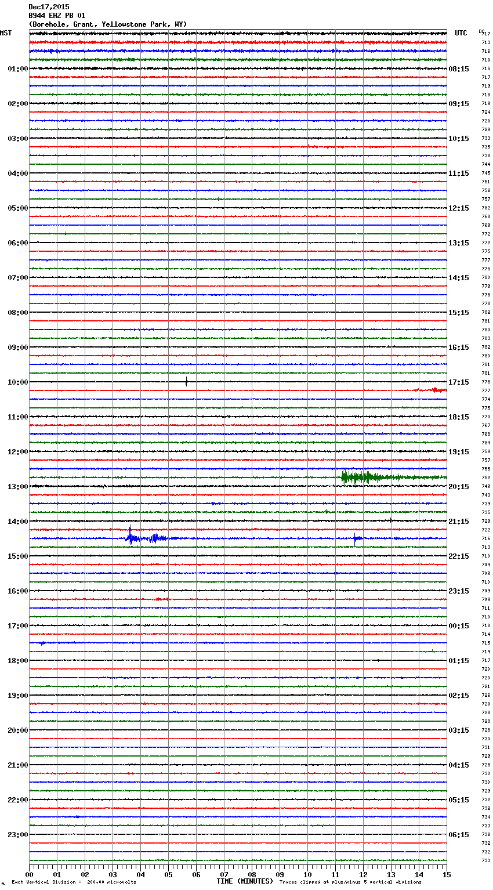Image resolution: width=493 pixels, height=890 pixels.
Task: Select the 07:00 MST row label
Action: 18,278
